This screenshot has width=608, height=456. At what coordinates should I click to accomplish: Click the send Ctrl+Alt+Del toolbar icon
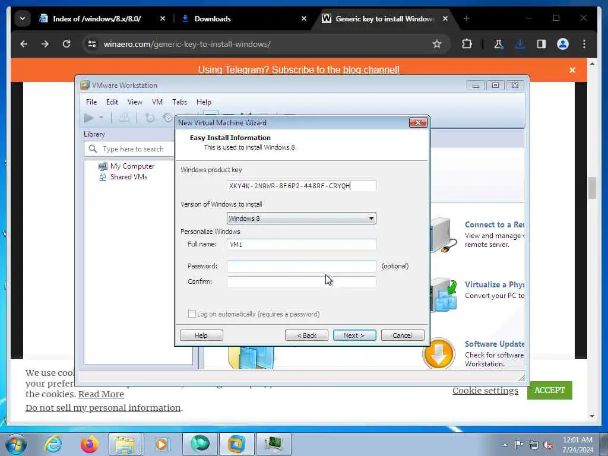click(x=123, y=118)
